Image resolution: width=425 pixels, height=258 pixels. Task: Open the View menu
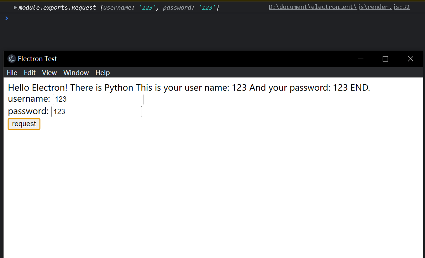(49, 73)
